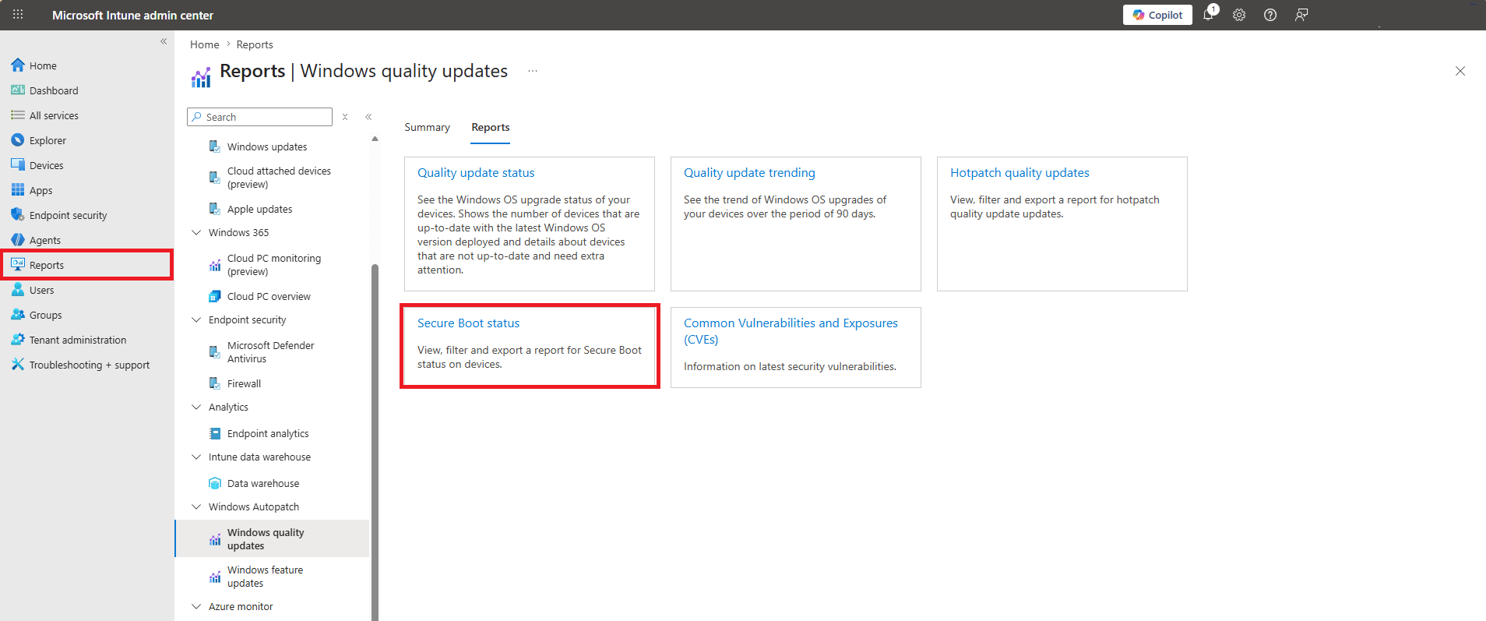Click the report menu vertical scrollbar
This screenshot has width=1486, height=621.
(375, 436)
